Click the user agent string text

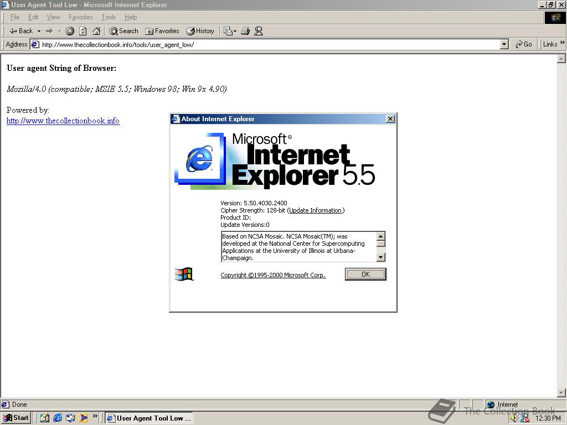[x=116, y=89]
